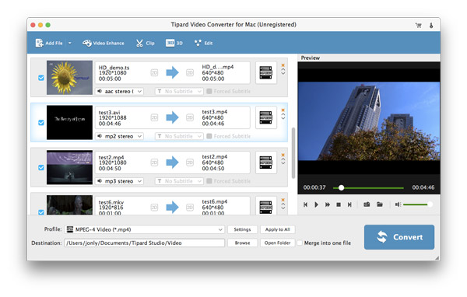
Task: Open the Add File dropdown arrow
Action: (70, 44)
